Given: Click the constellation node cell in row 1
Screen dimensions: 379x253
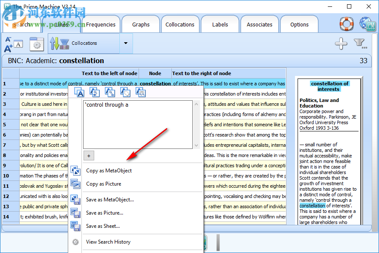Looking at the screenshot, I should pyautogui.click(x=155, y=84).
